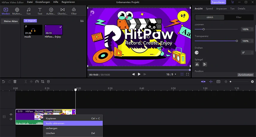Click the zoom in plus on timeline
This screenshot has height=137, width=256.
tap(252, 82)
